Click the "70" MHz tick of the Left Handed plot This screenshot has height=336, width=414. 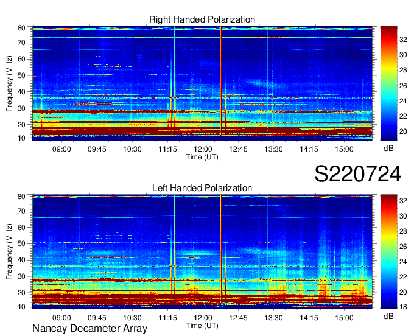point(21,211)
